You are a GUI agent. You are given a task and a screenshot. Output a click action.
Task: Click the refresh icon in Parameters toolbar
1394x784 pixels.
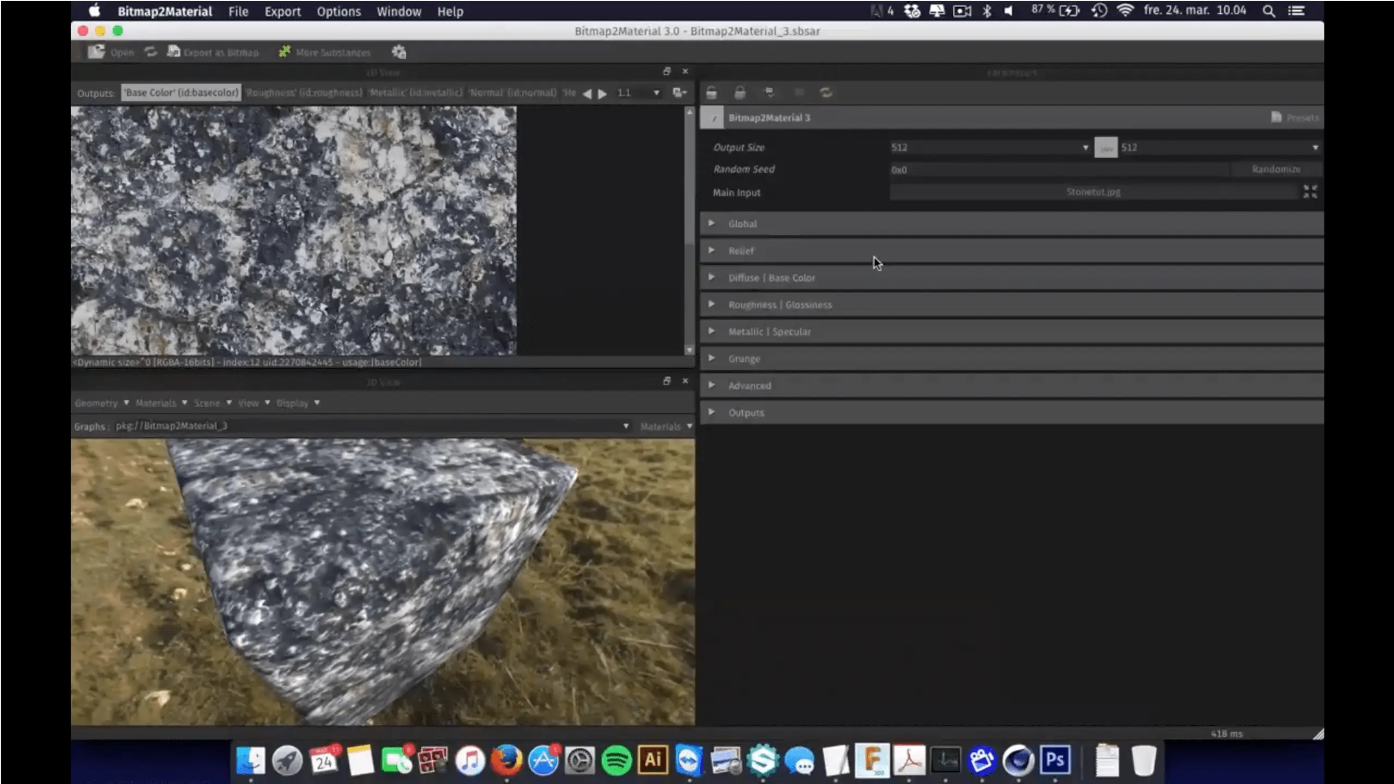point(826,92)
